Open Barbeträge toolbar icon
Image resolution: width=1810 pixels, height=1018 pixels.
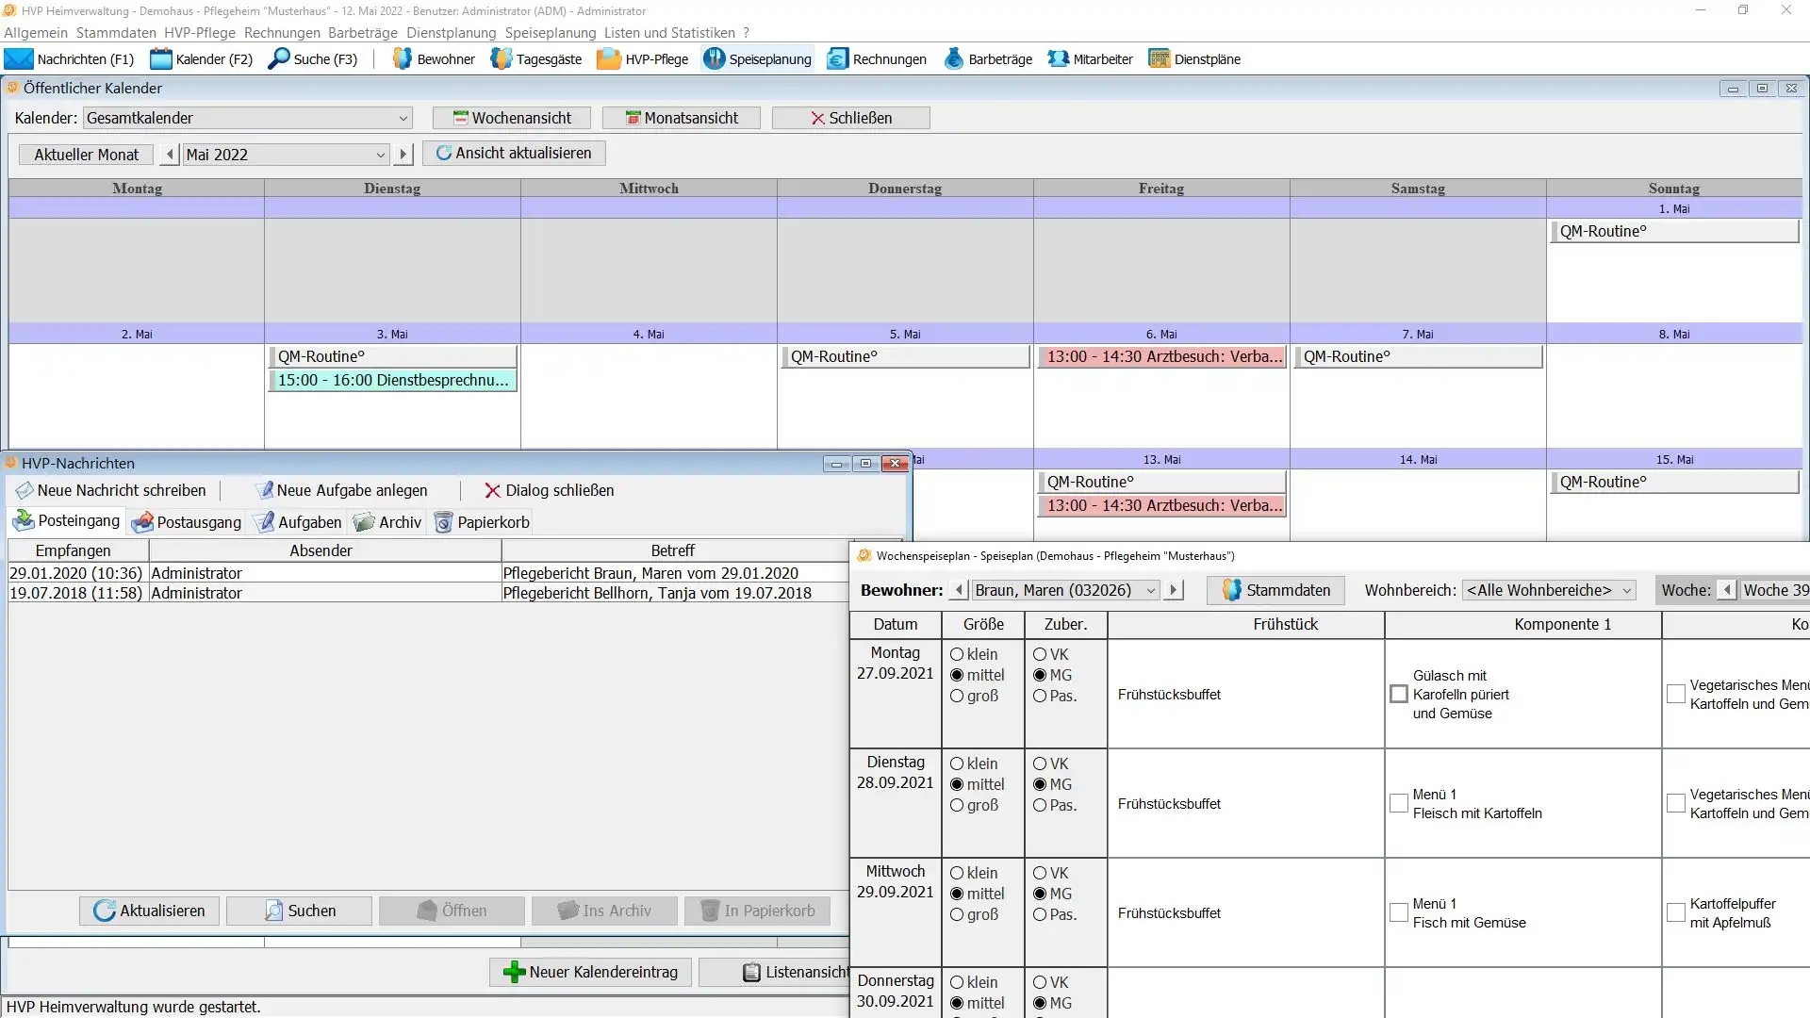point(954,58)
